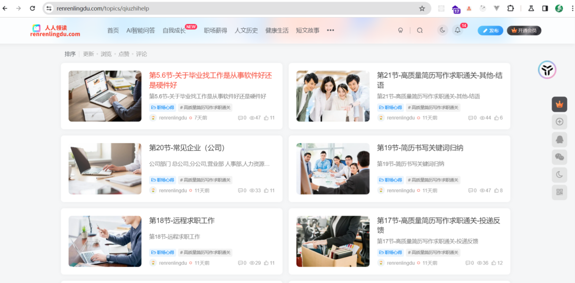Click the browser back arrow

pyautogui.click(x=5, y=8)
